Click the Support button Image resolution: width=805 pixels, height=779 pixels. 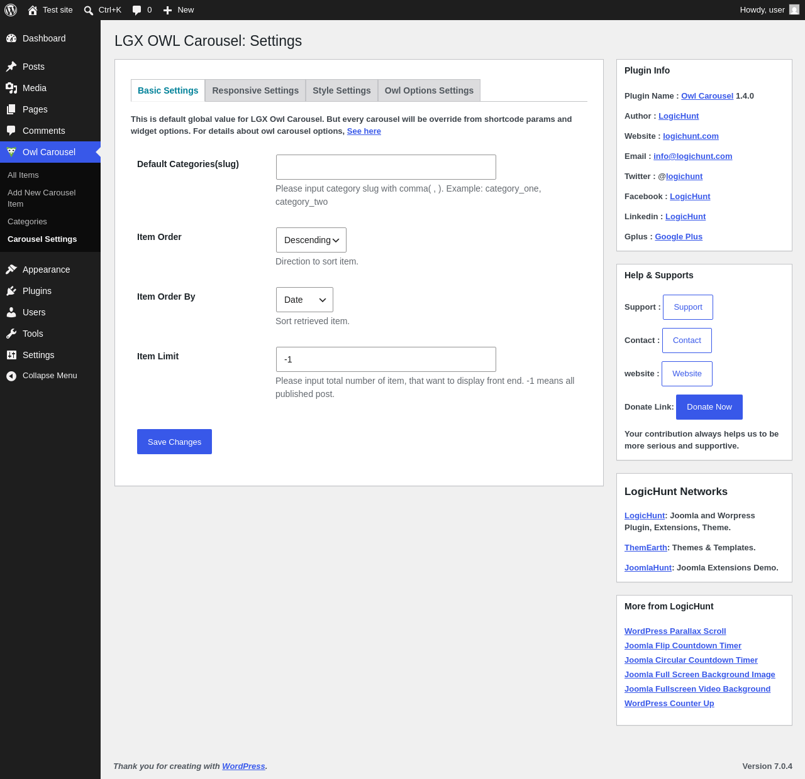coord(688,307)
